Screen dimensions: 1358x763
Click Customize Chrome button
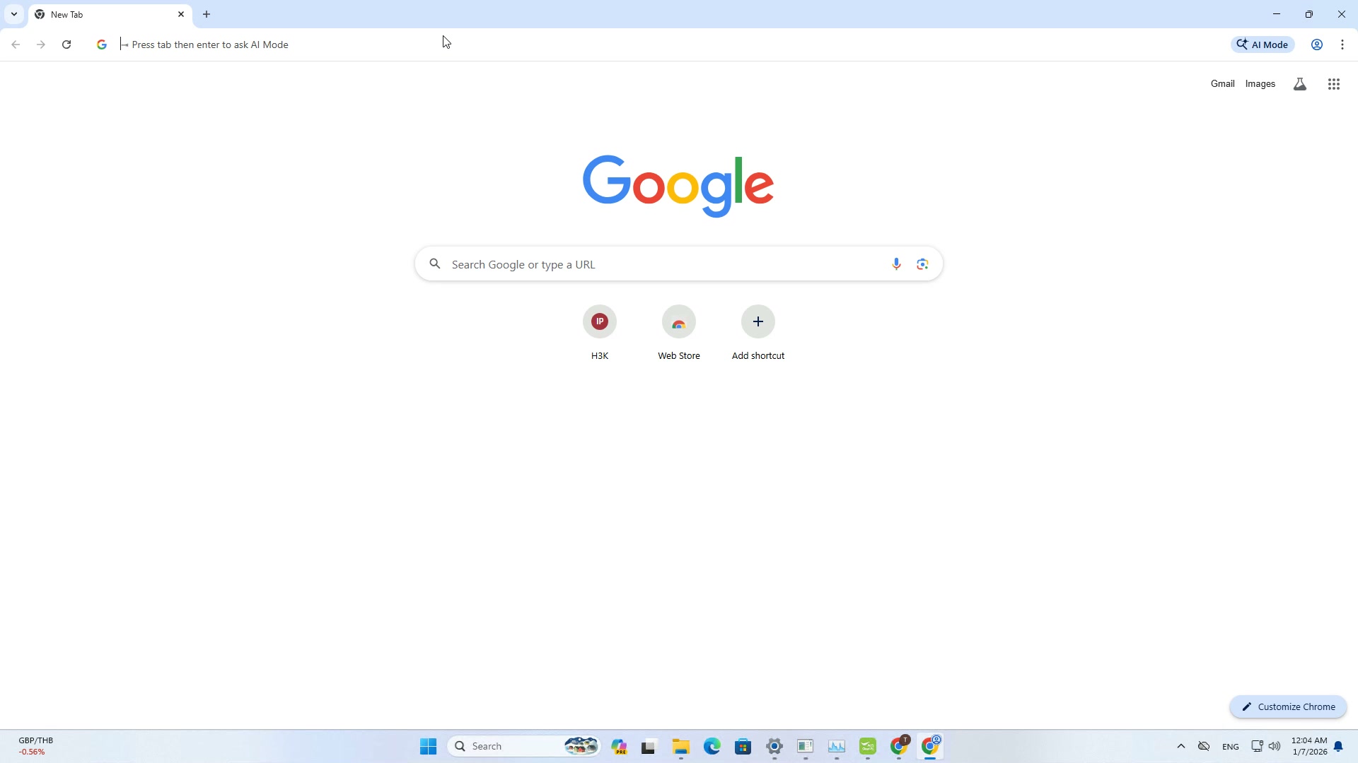point(1287,706)
